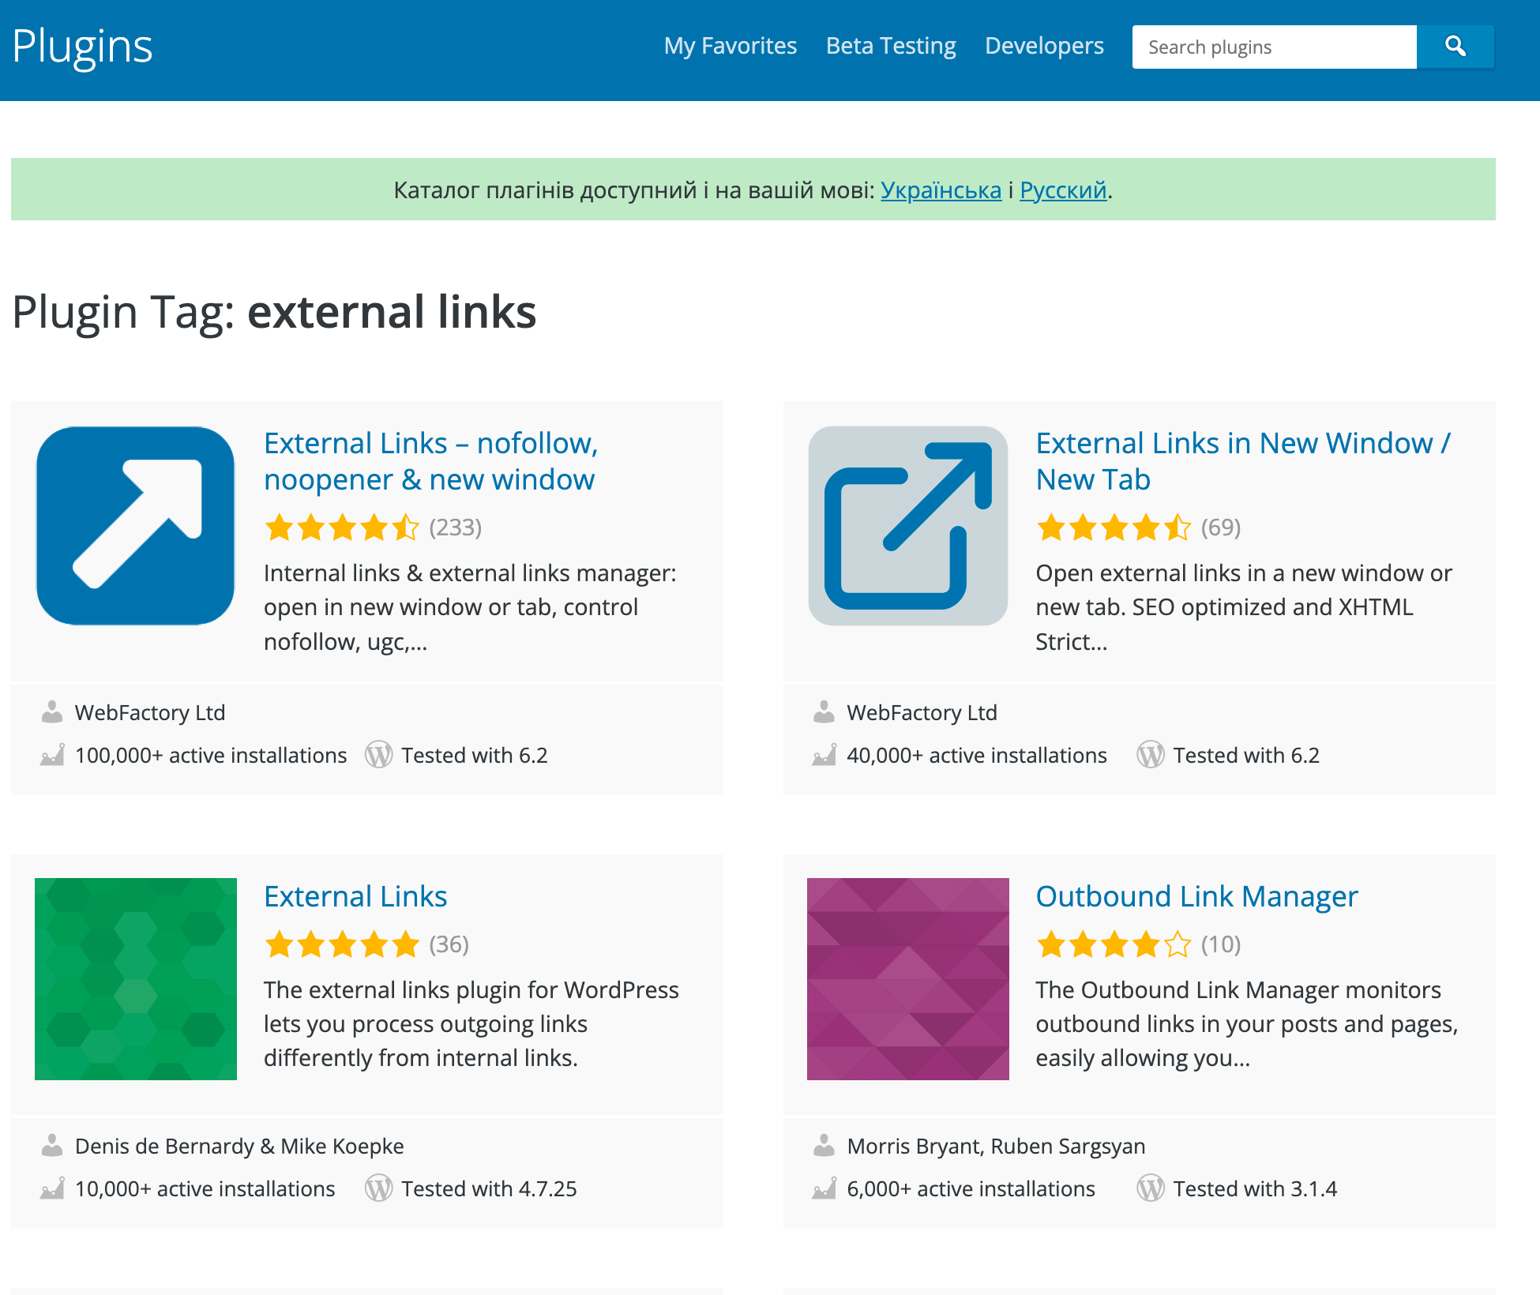Click the (36) review count

pos(449,944)
